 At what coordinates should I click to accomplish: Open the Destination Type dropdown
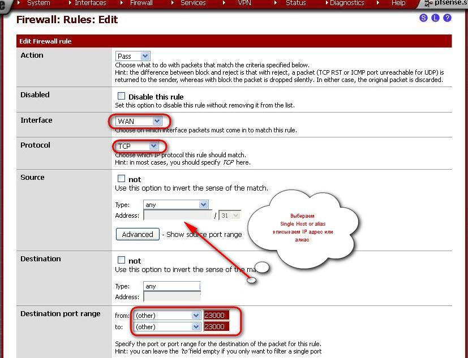click(172, 286)
